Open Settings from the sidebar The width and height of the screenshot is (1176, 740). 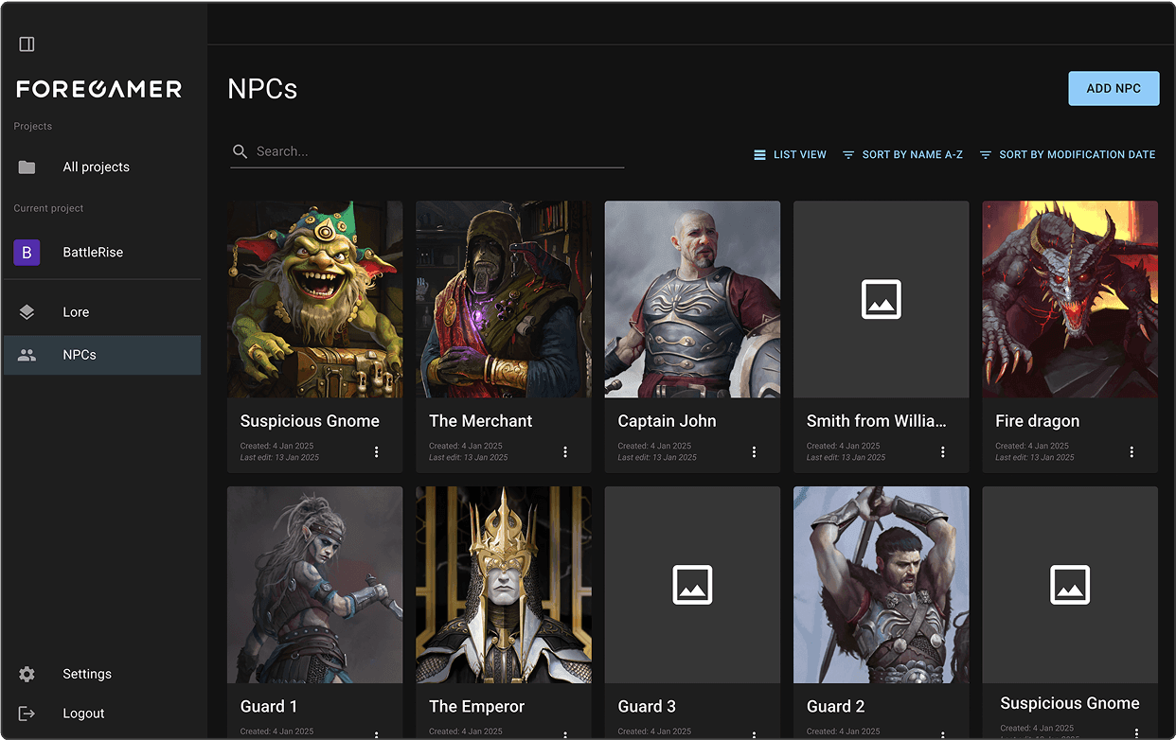[x=86, y=674]
